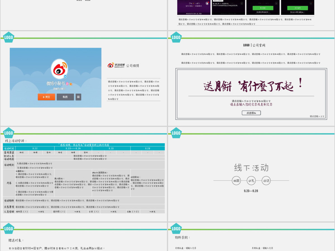
Task: Click the 物料采购： heading
Action: click(x=183, y=237)
